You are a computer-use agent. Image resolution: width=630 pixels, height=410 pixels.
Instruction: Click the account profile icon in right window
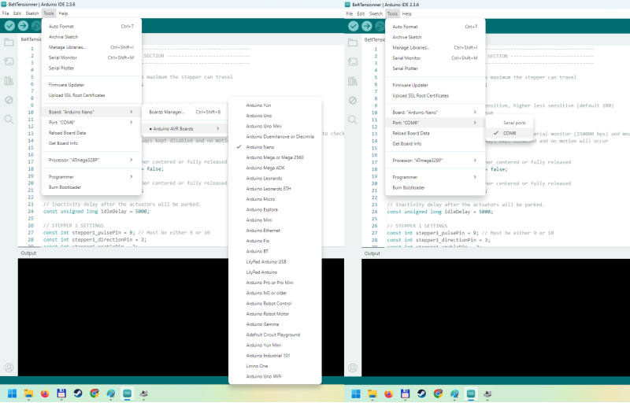tap(353, 368)
